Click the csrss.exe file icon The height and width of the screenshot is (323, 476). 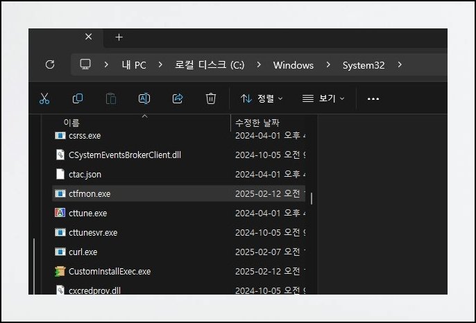click(x=60, y=136)
